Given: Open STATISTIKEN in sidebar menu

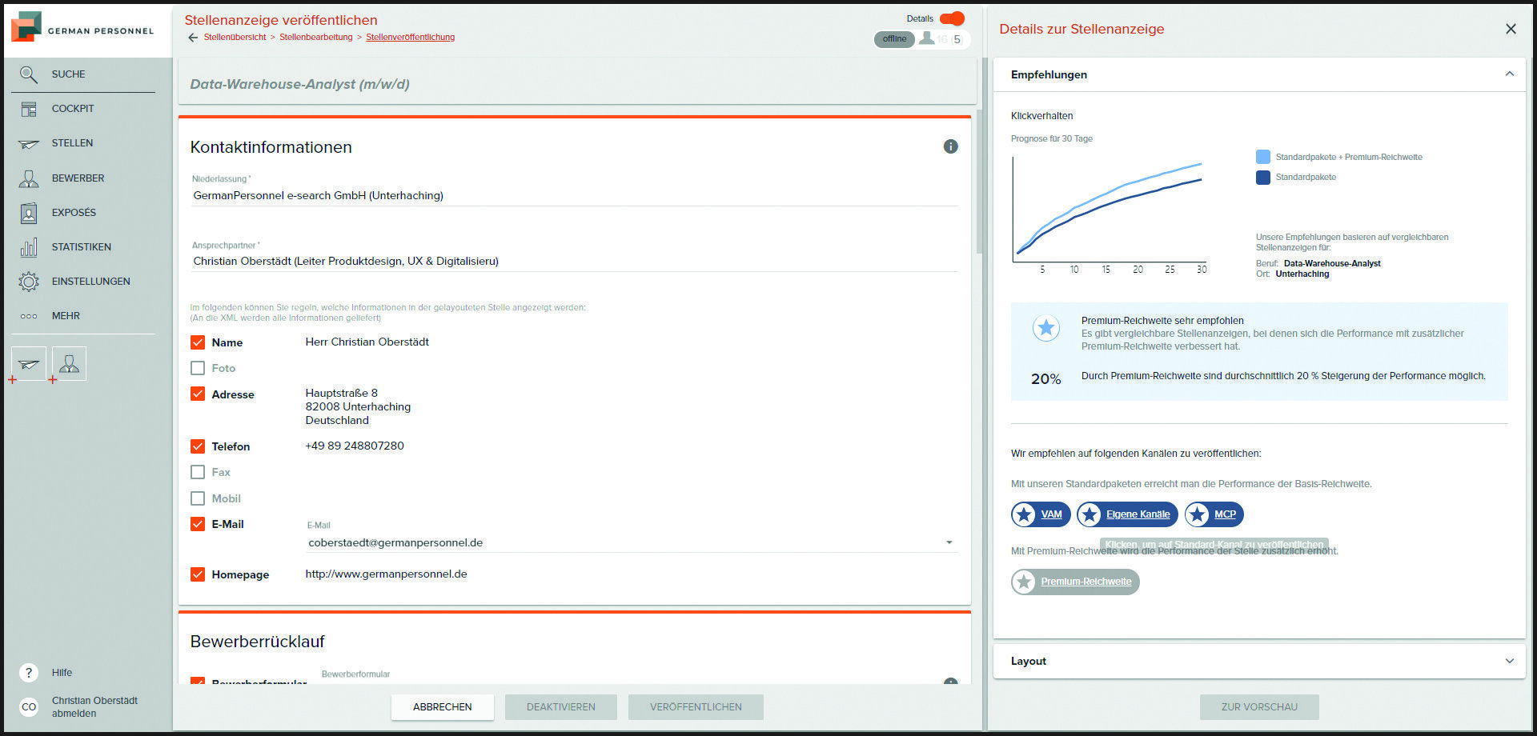Looking at the screenshot, I should click(x=83, y=247).
